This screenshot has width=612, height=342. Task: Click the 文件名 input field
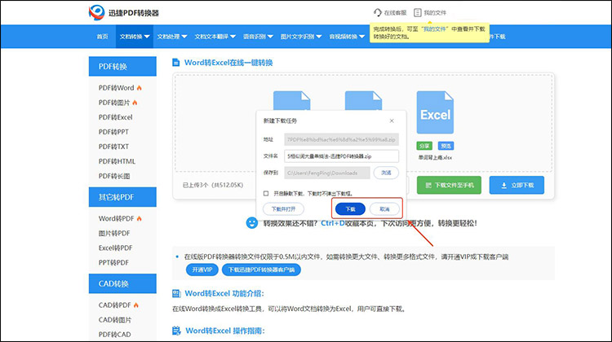point(342,156)
